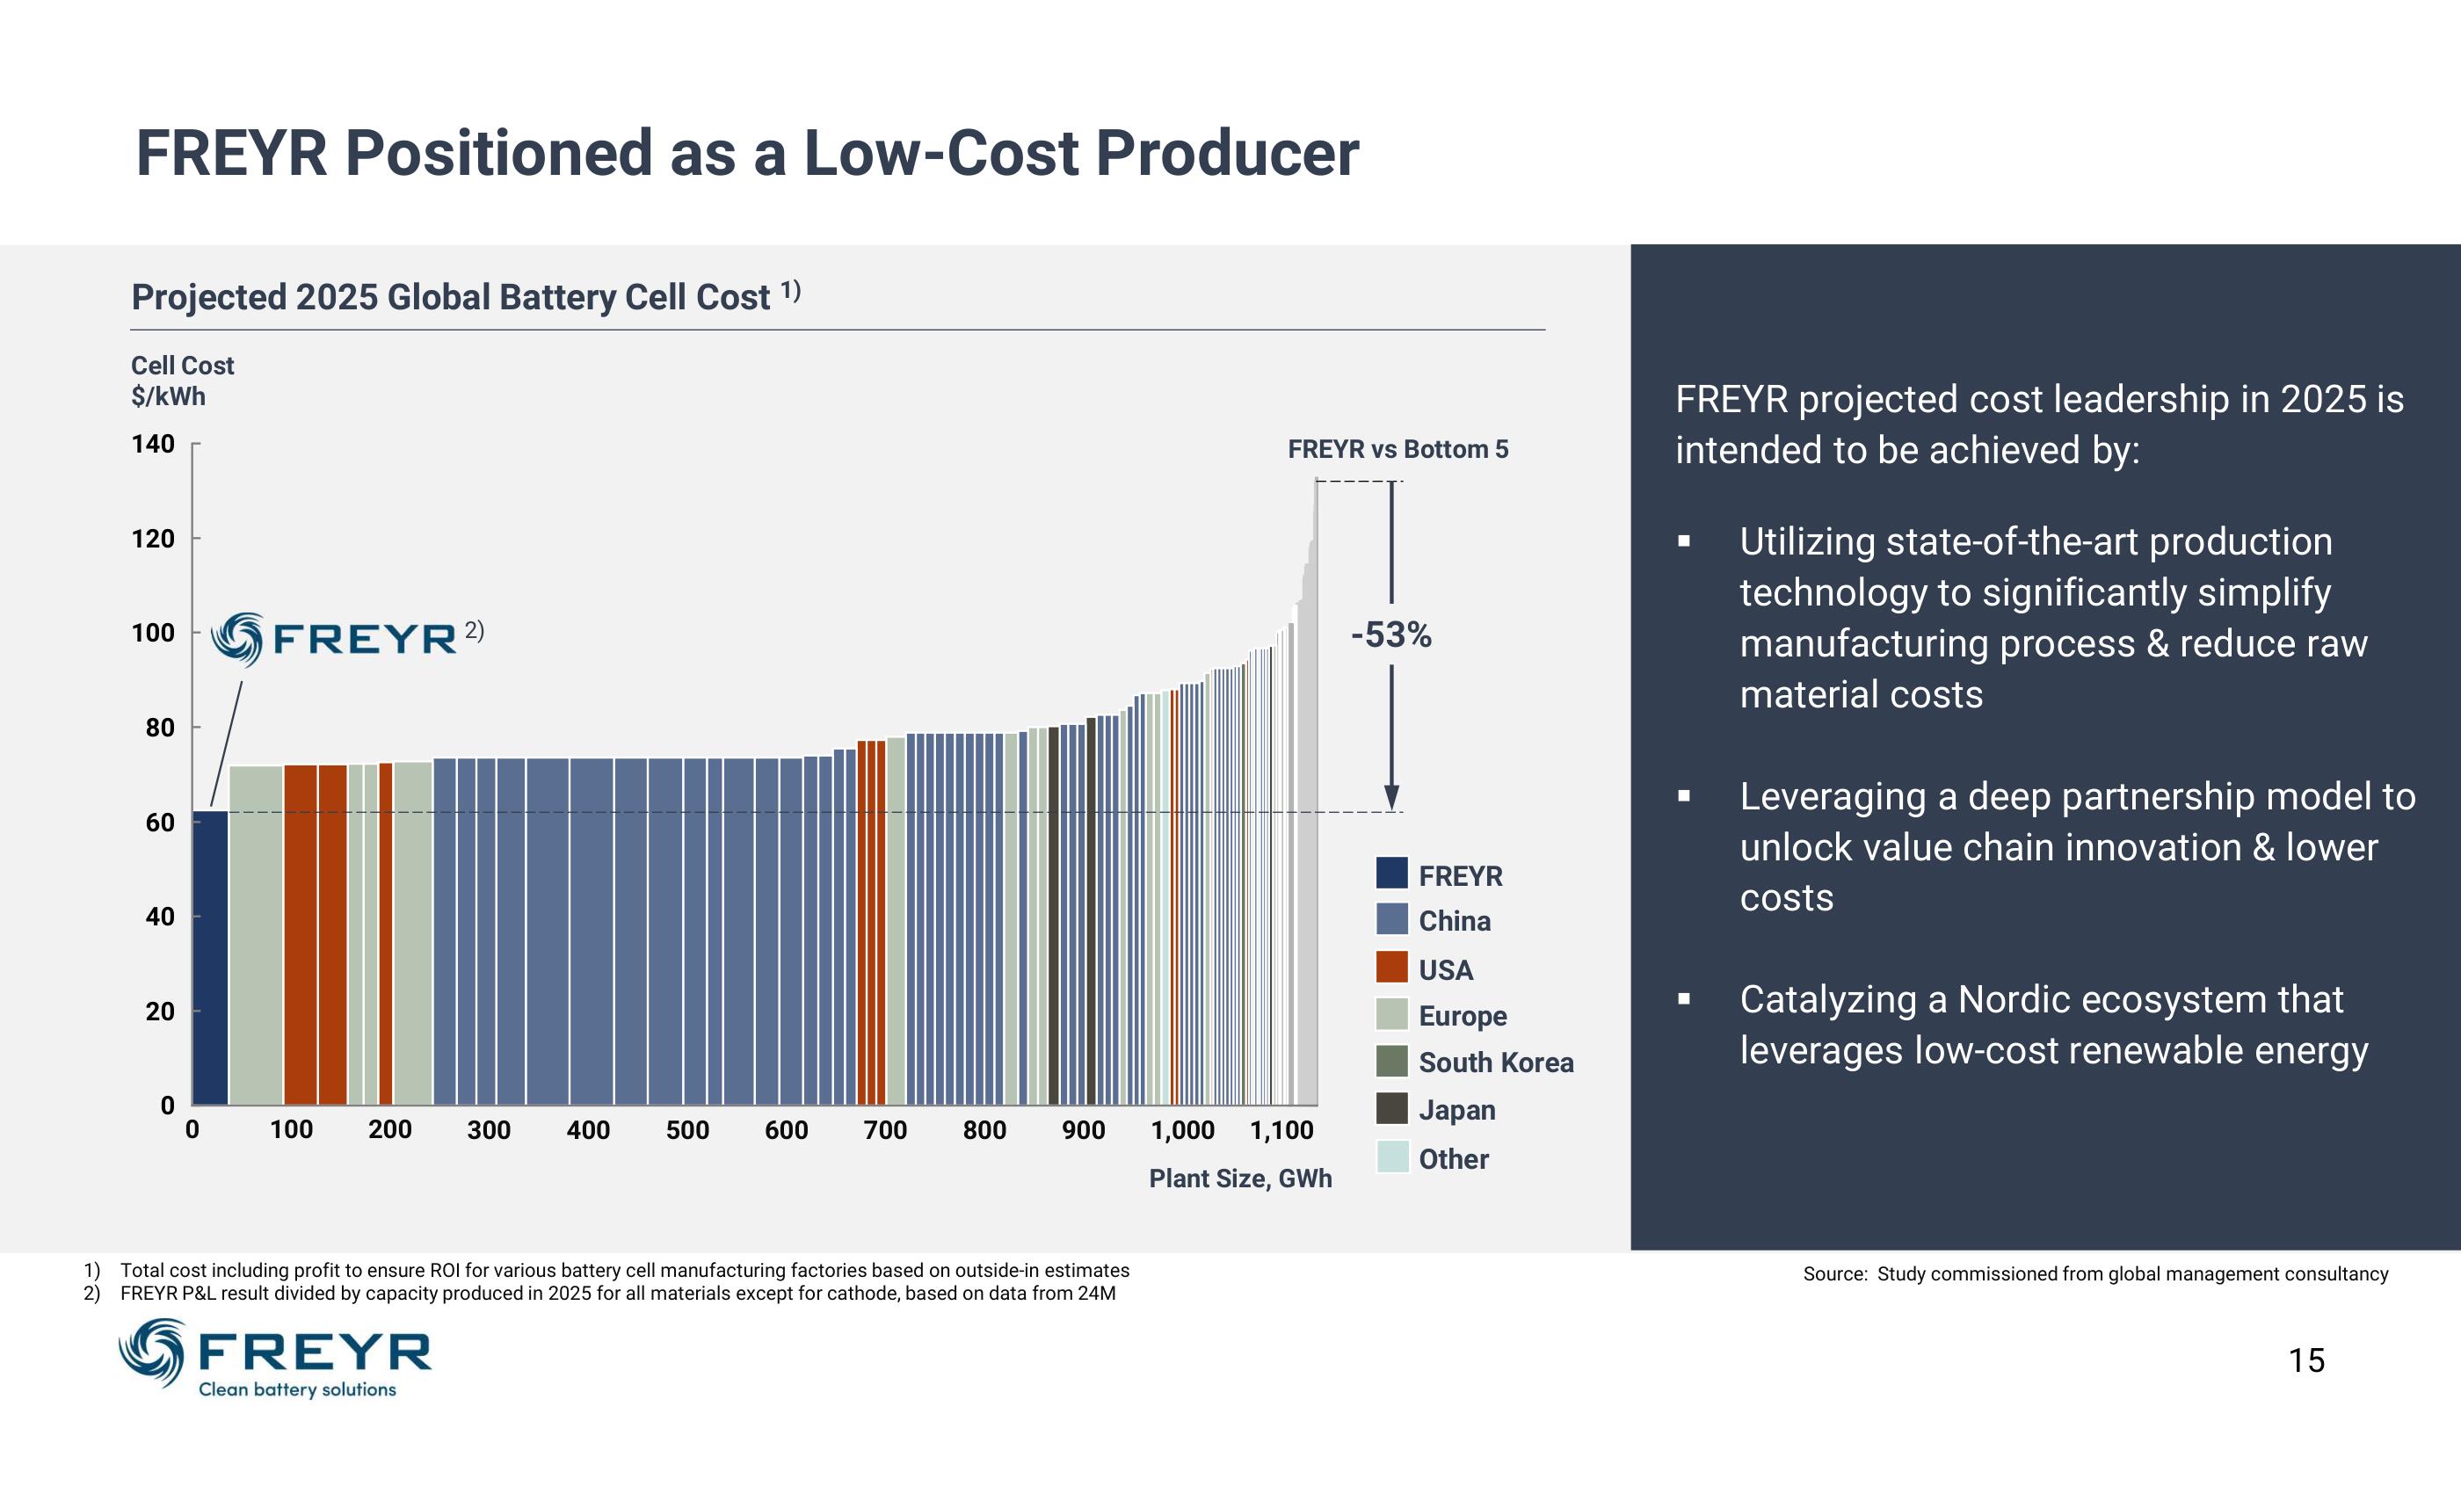Click the slide title 'FREYR Positioned as a Low-Cost Producer'
The height and width of the screenshot is (1494, 2461).
point(747,153)
